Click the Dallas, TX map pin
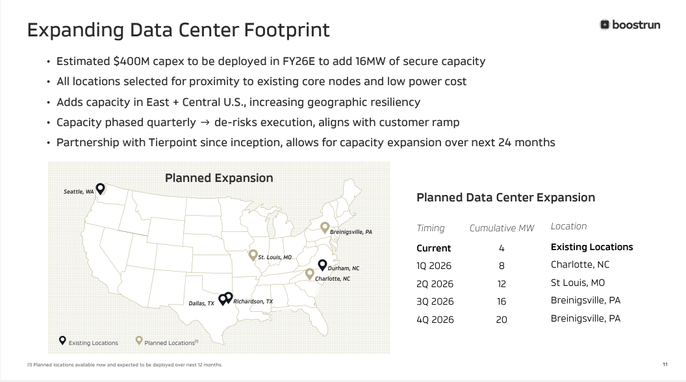Screen dimensions: 686x382 (222, 299)
